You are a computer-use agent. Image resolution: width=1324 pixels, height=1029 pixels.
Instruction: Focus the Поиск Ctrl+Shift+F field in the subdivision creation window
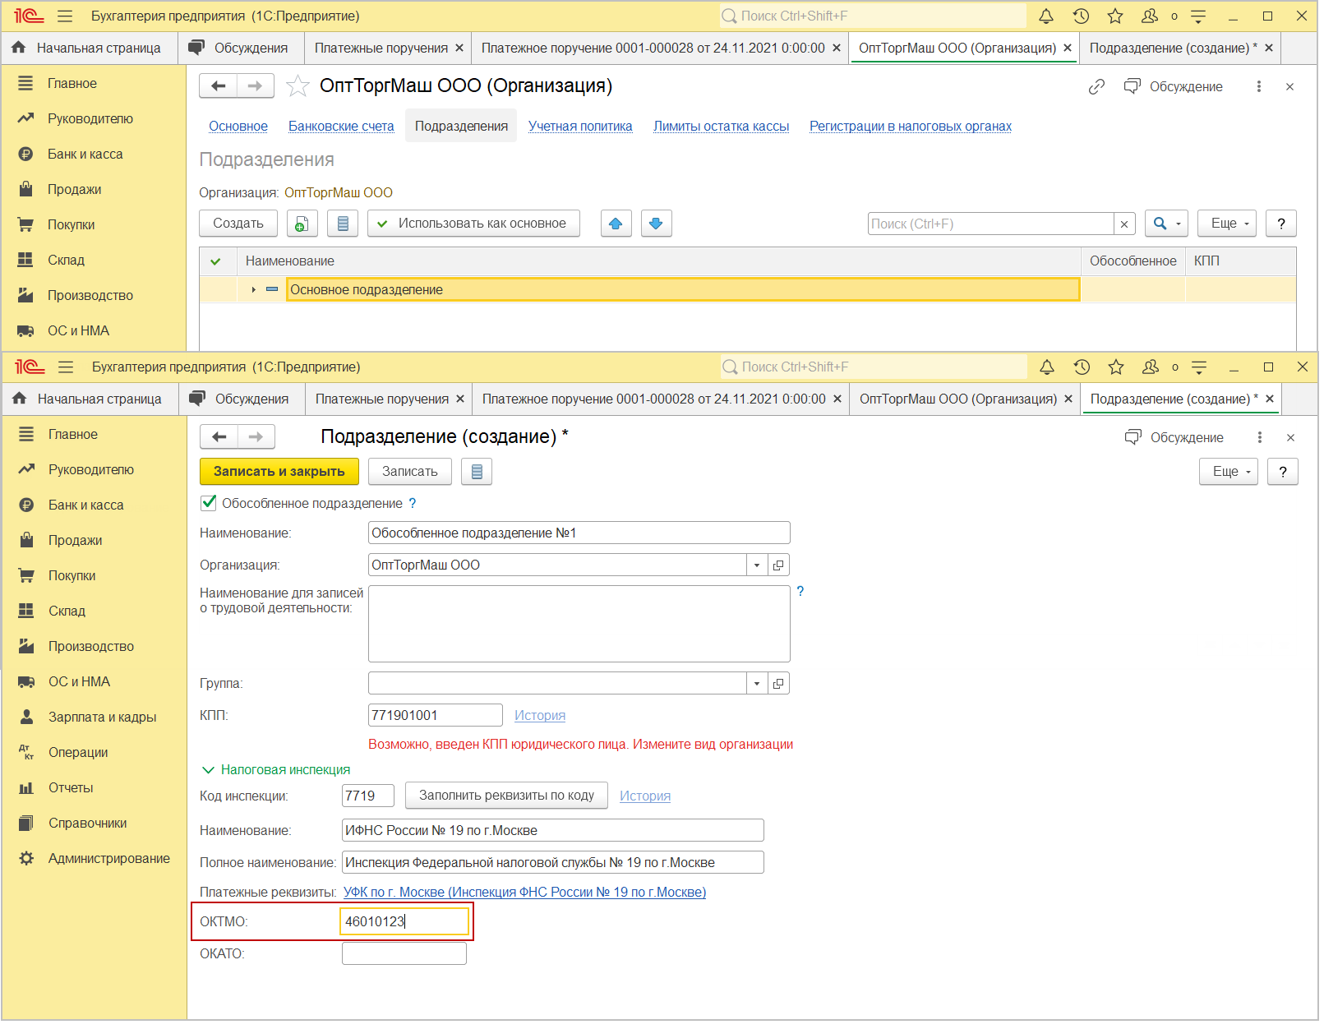coord(874,367)
